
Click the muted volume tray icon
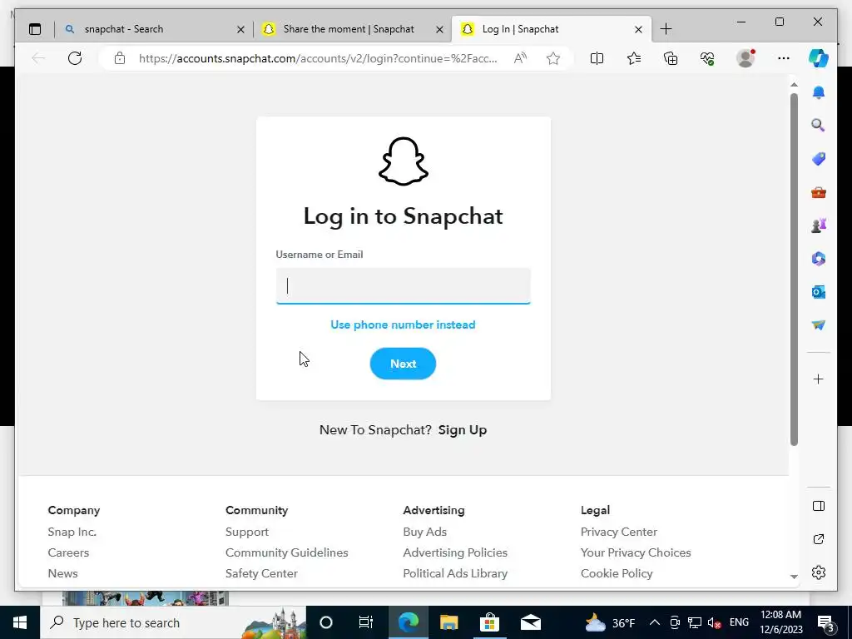tap(715, 622)
